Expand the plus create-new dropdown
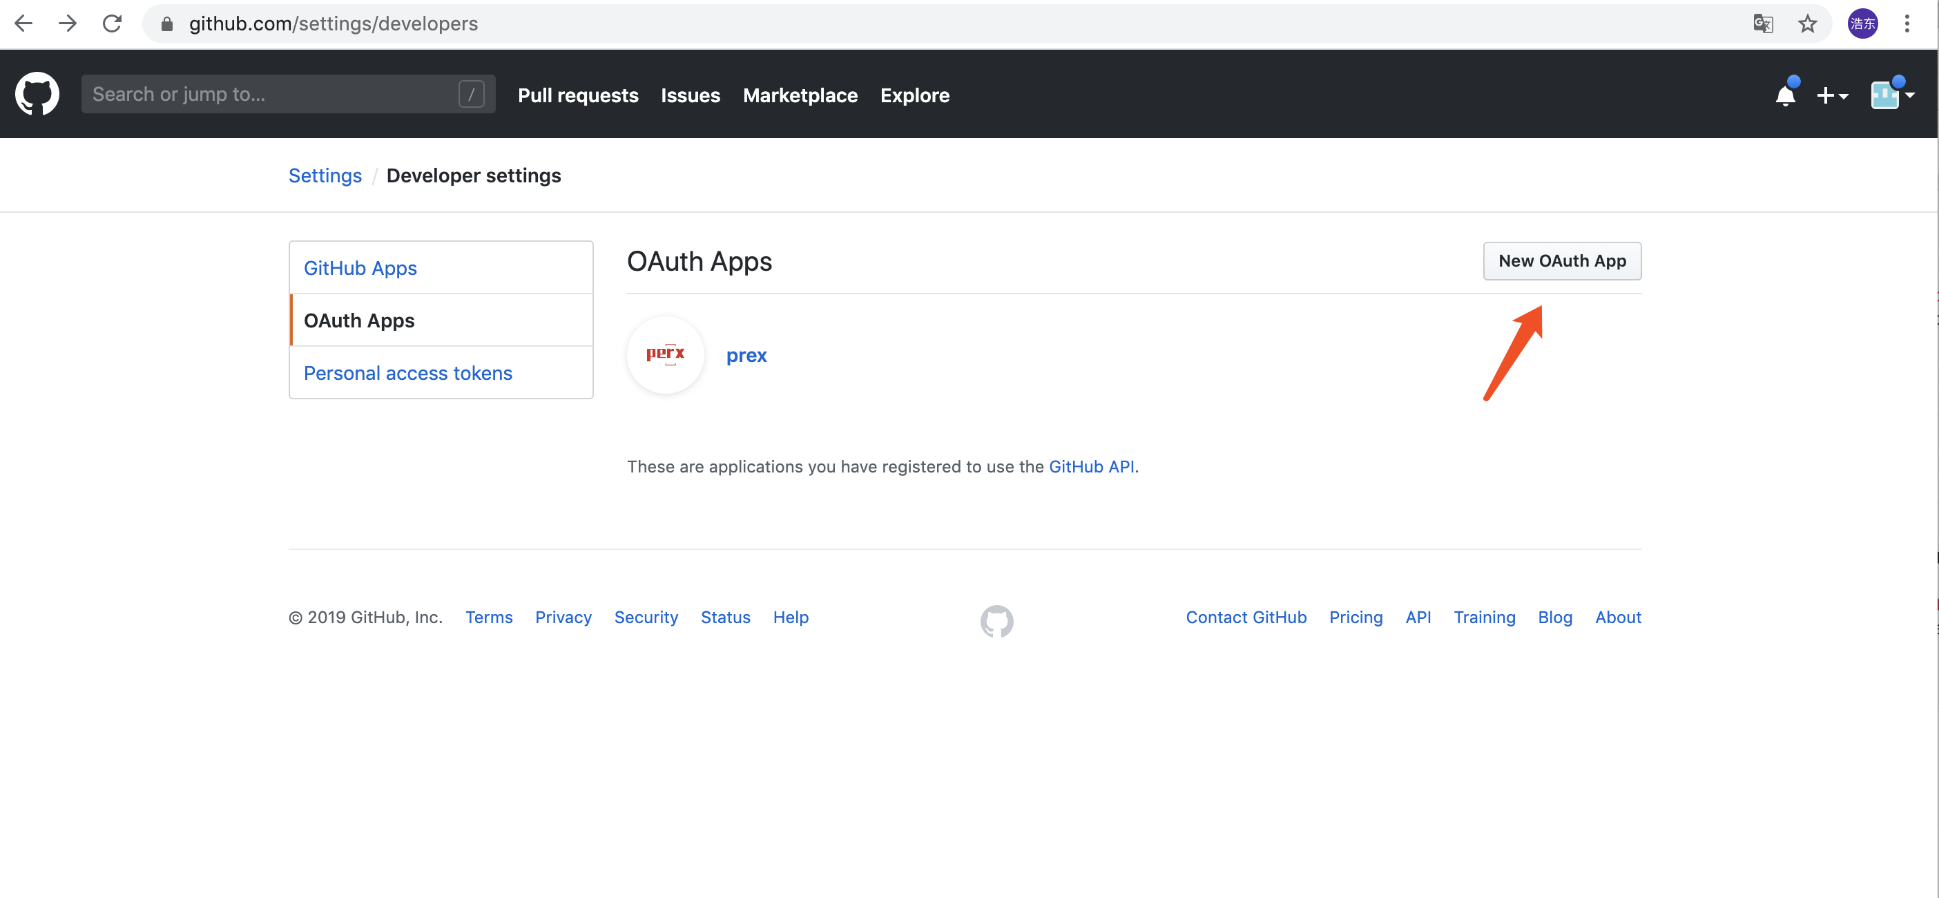The height and width of the screenshot is (898, 1939). 1832,95
